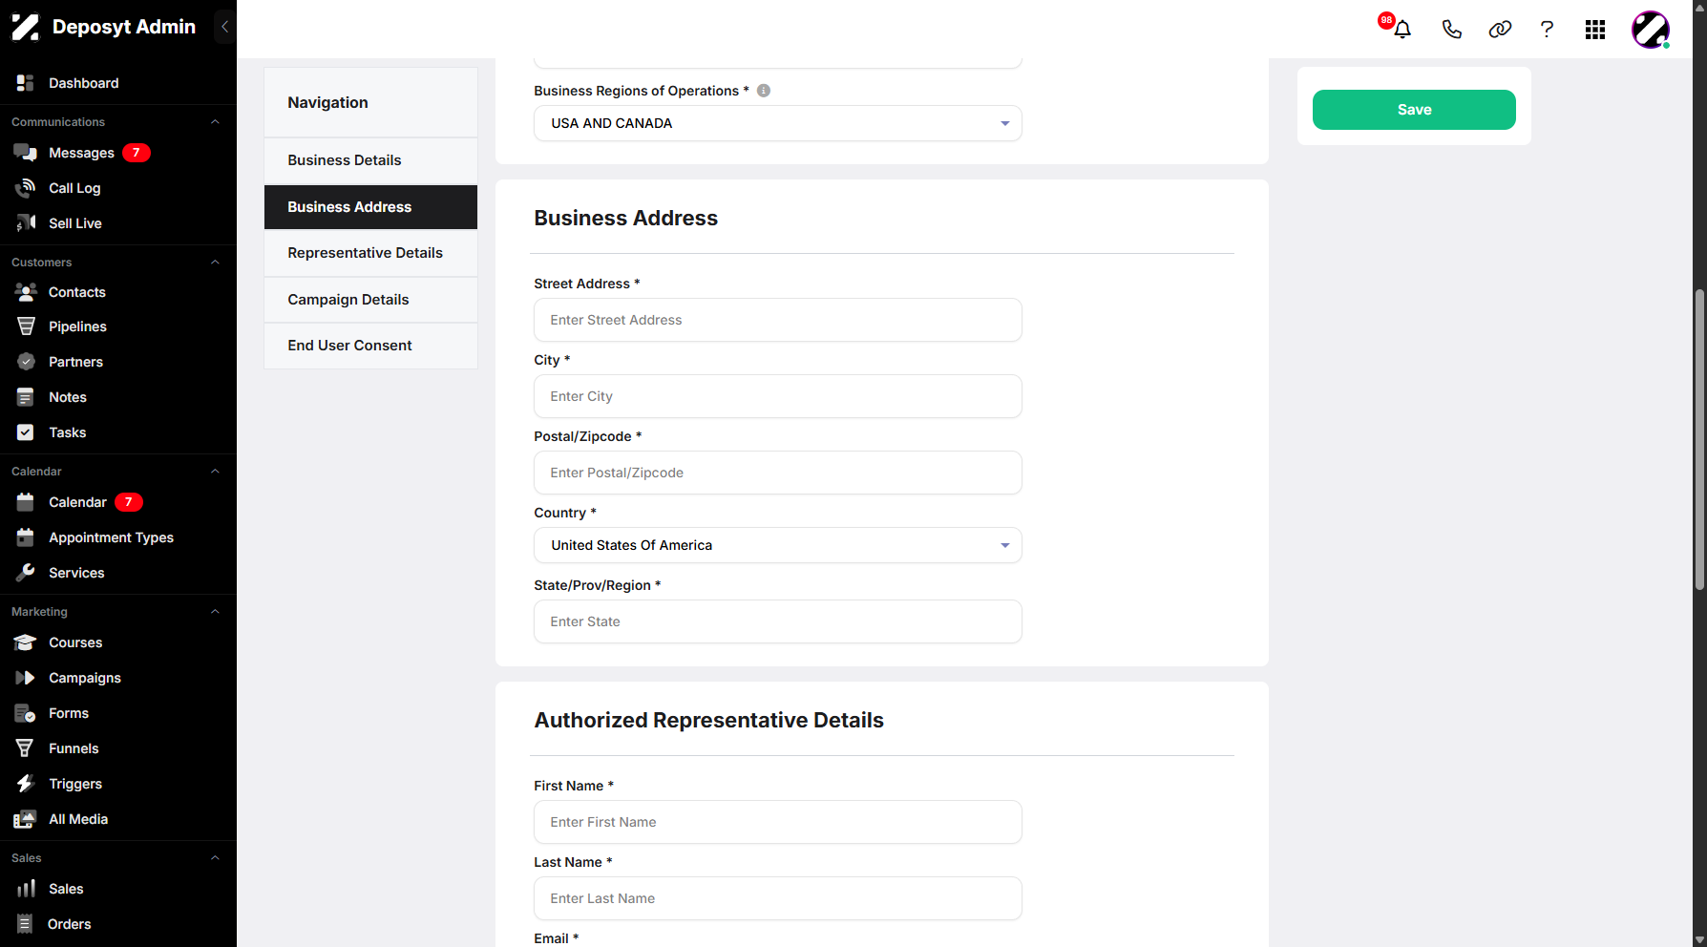This screenshot has width=1707, height=947.
Task: Click the green Save button
Action: pos(1414,110)
